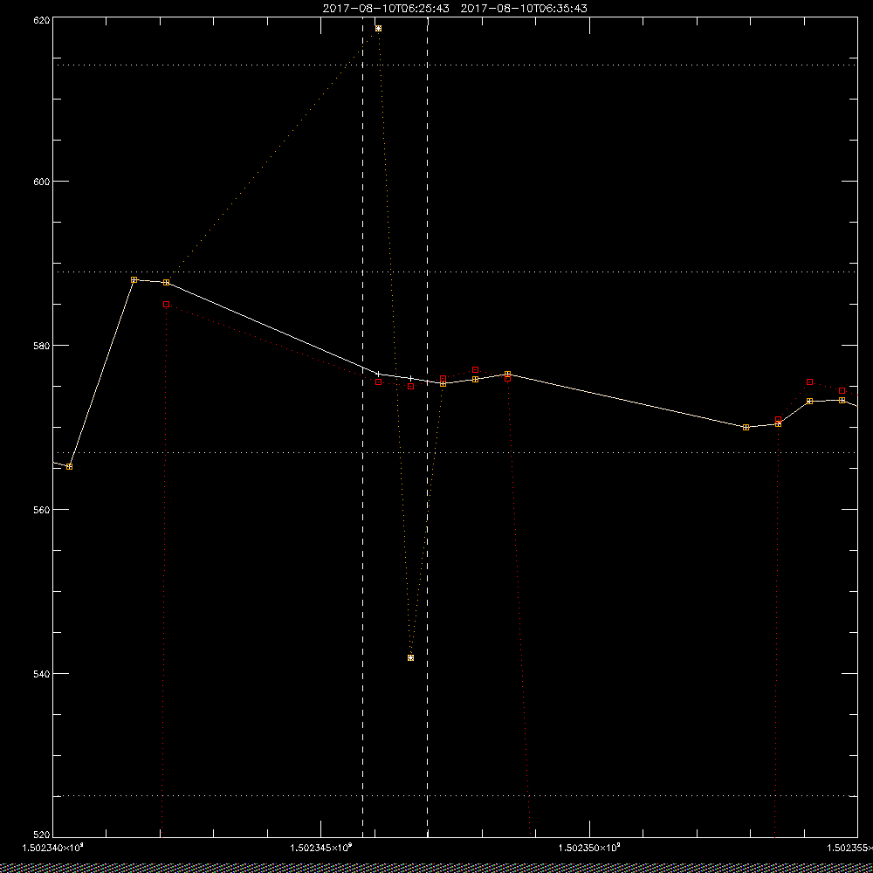Click the 1.502340×10⁹ x-axis label
Screen dimensions: 873x873
(x=52, y=848)
